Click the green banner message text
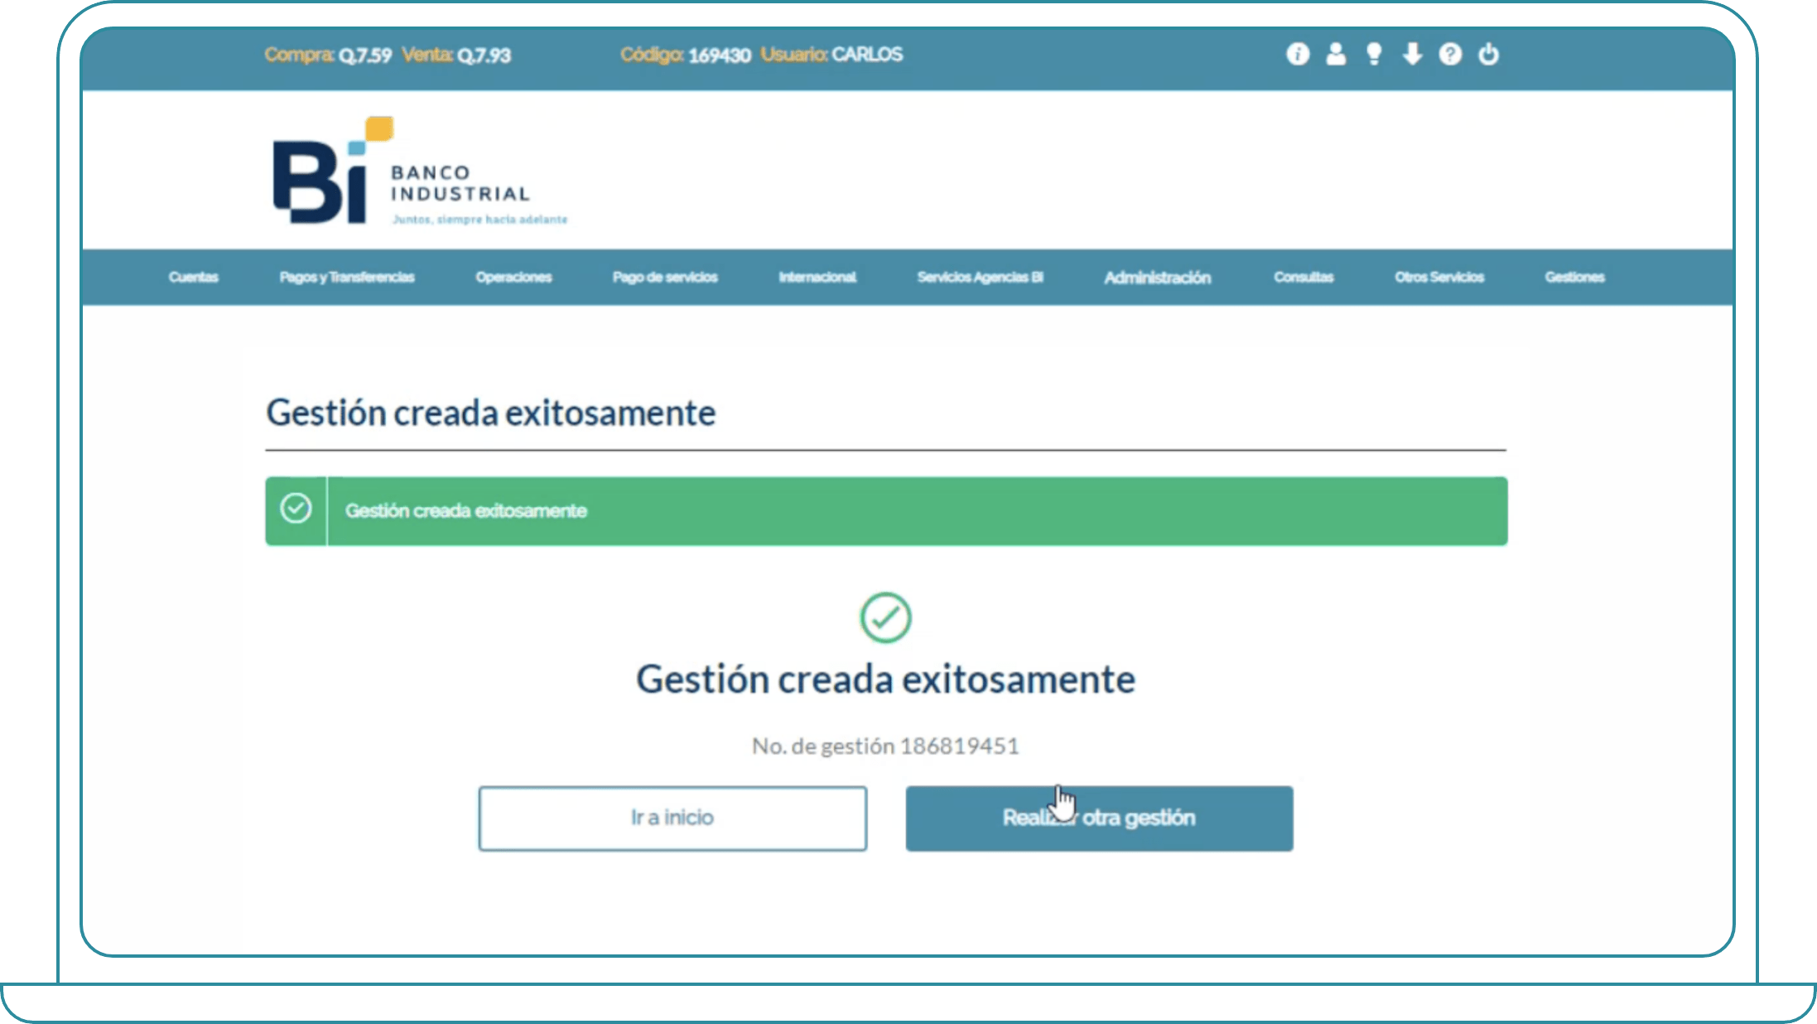1817x1024 pixels. click(466, 511)
